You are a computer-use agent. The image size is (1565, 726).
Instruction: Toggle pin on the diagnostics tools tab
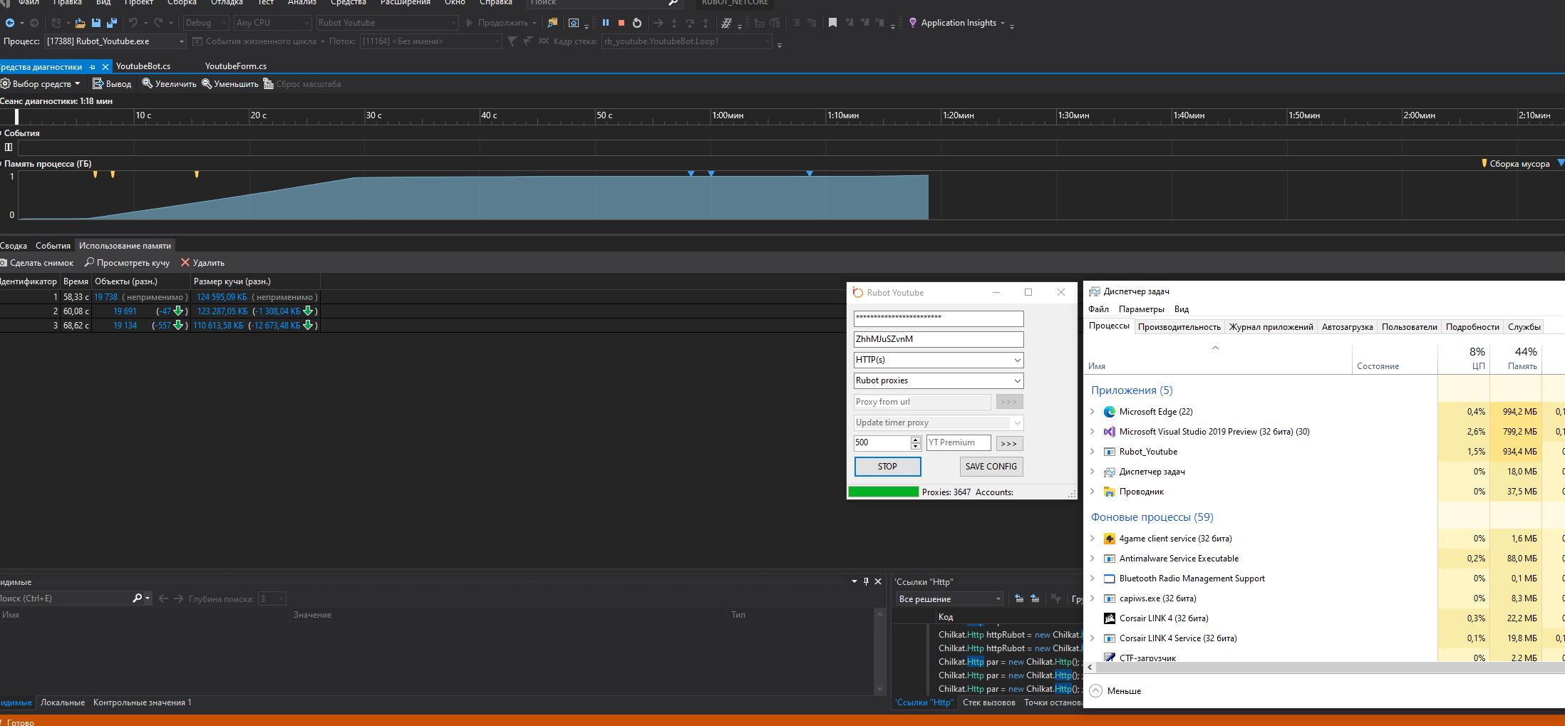(x=92, y=67)
